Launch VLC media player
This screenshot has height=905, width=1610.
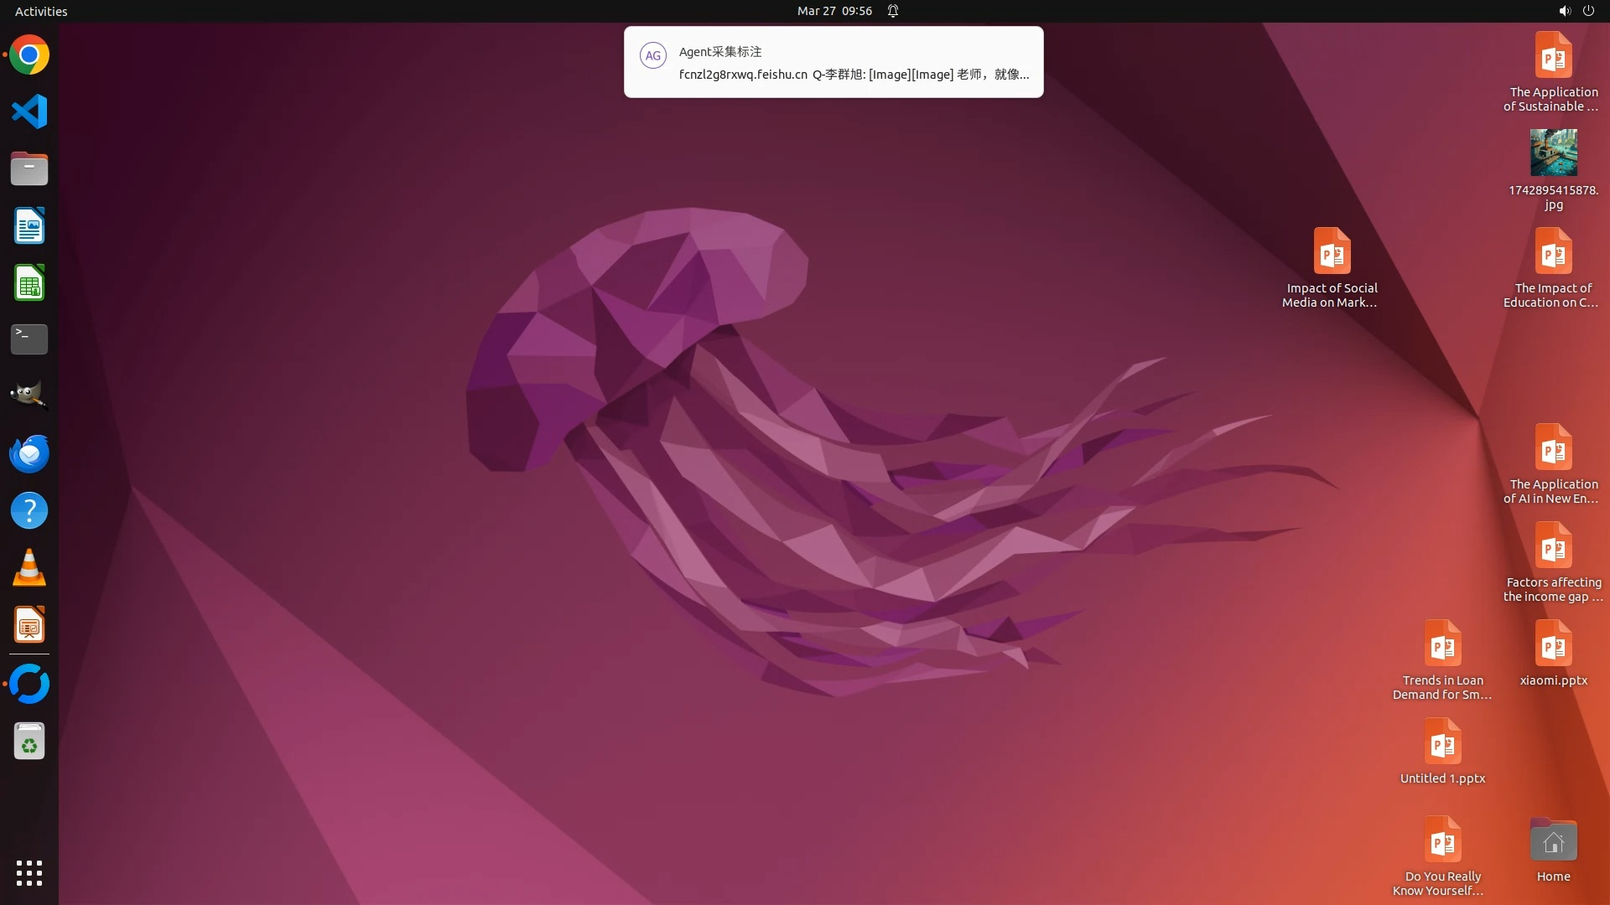click(29, 567)
